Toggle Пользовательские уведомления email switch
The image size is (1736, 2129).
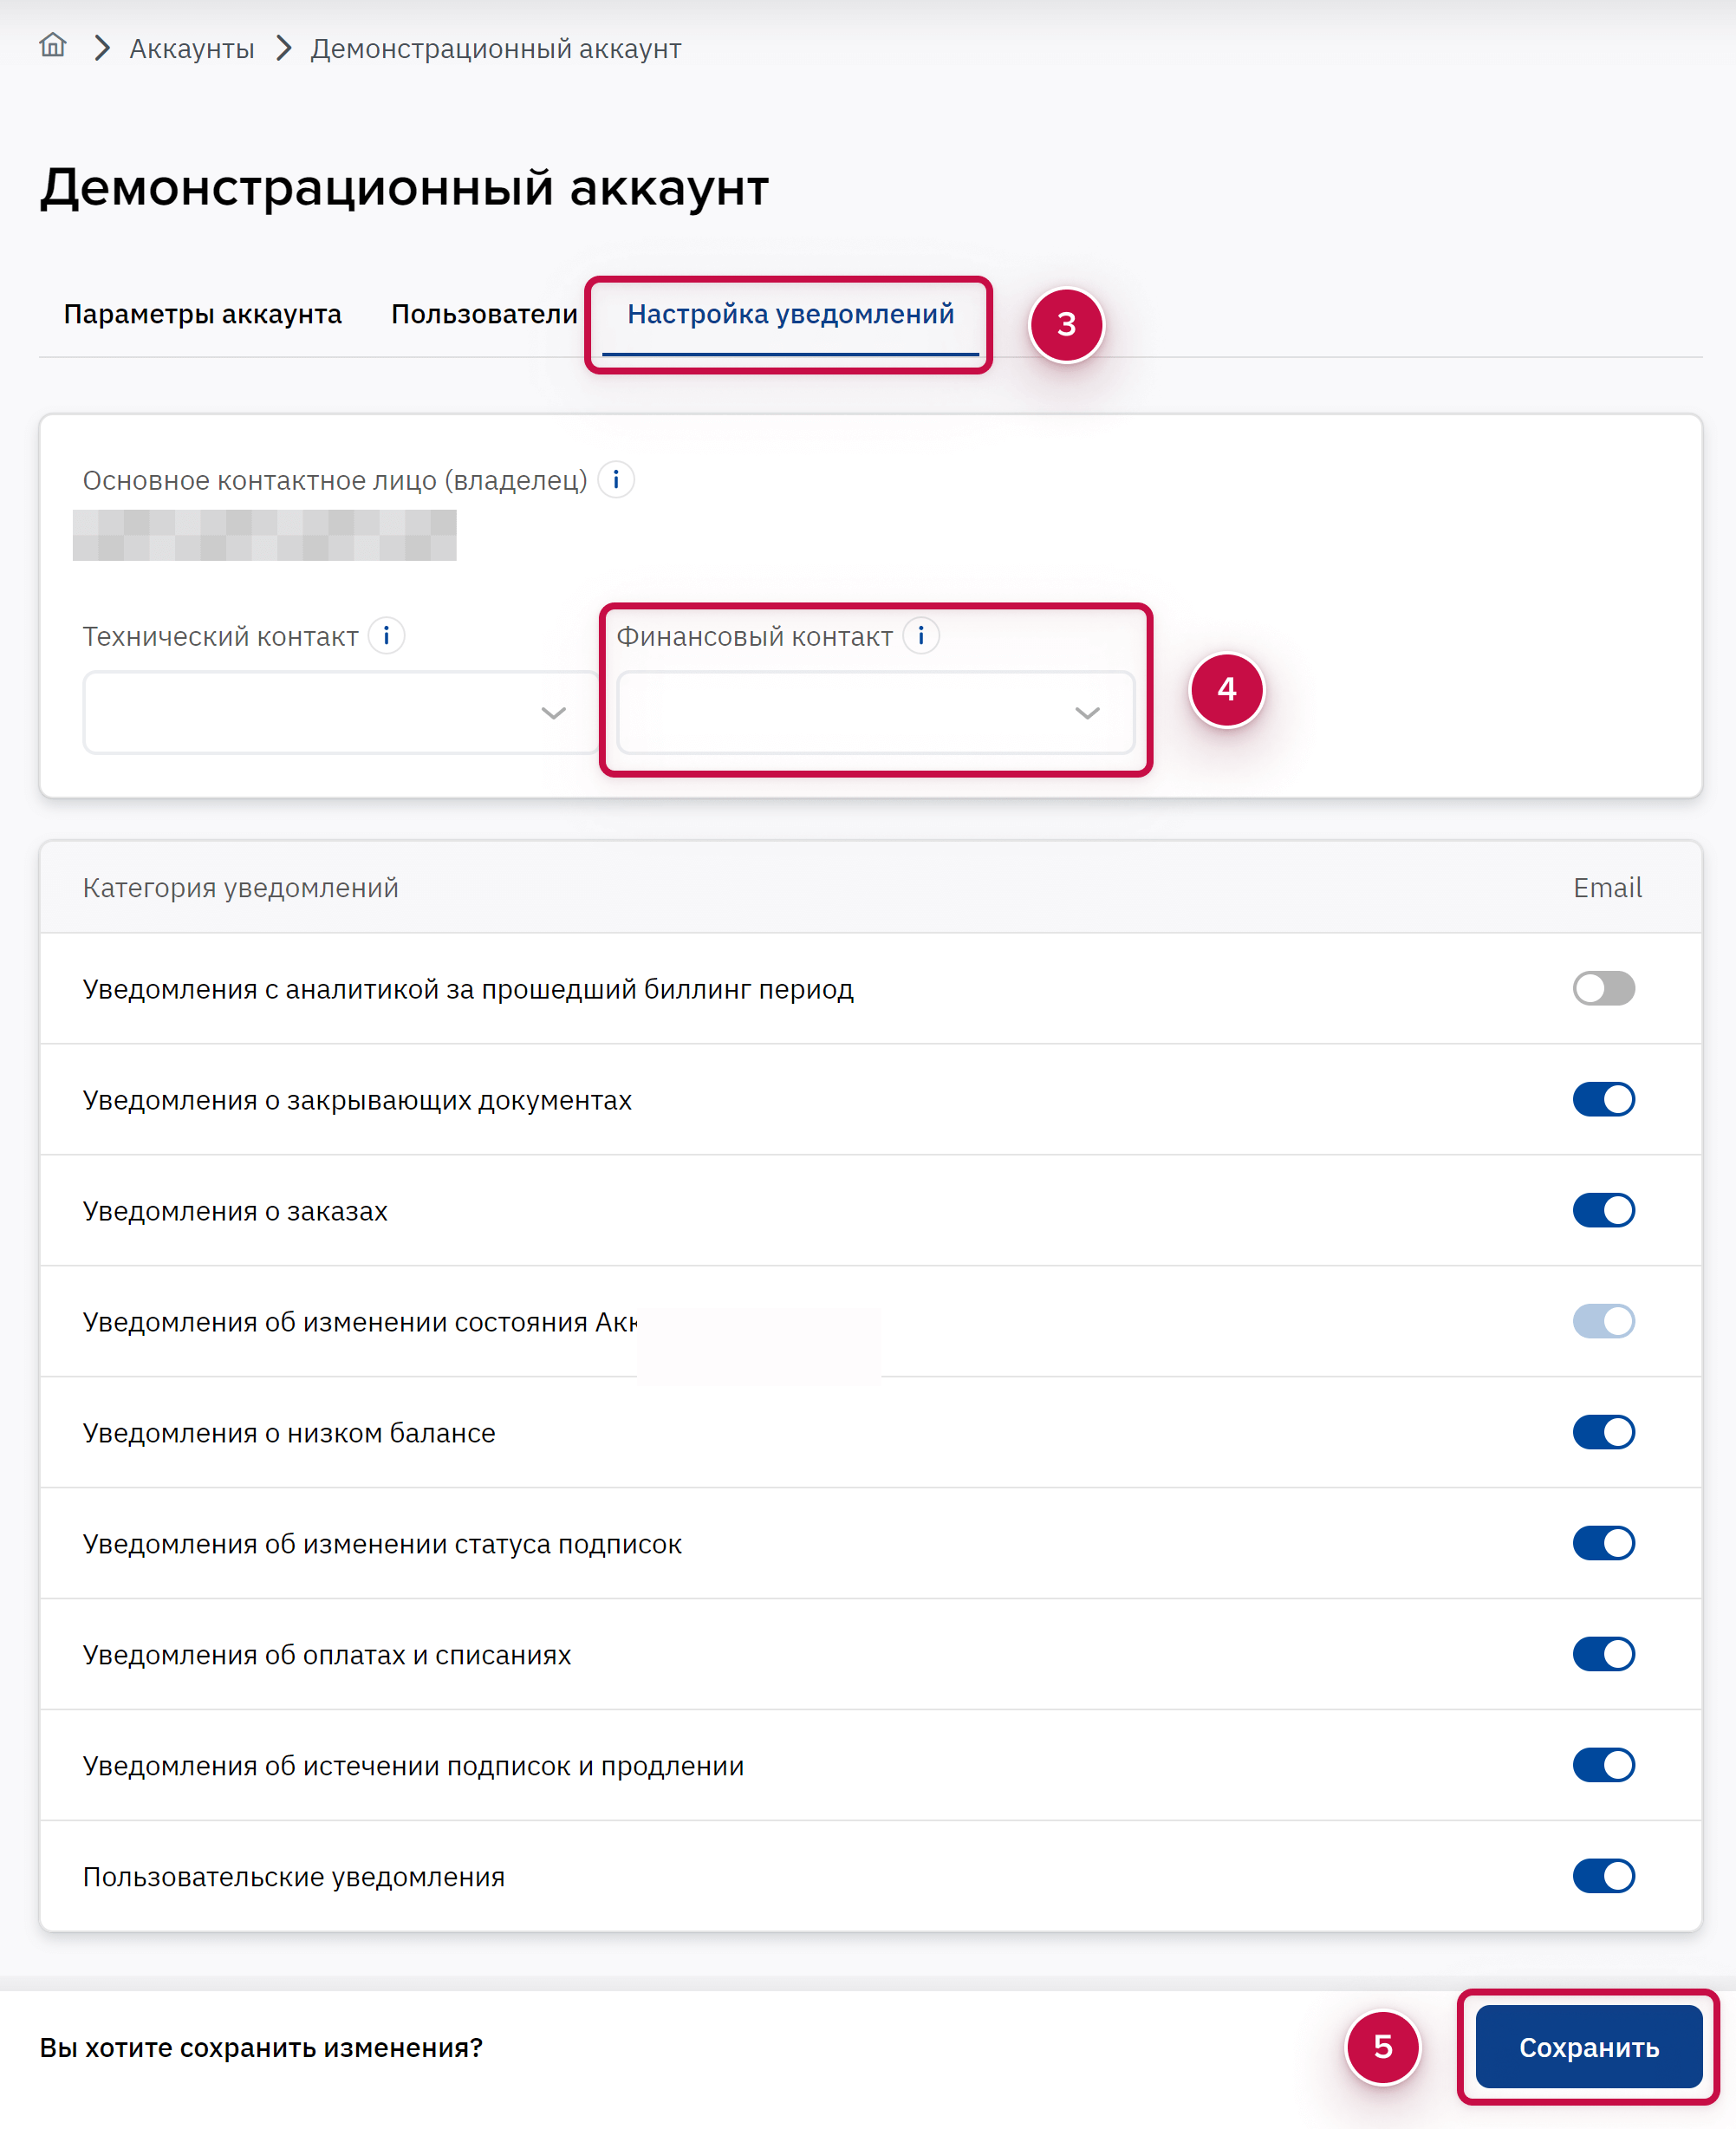point(1603,1876)
